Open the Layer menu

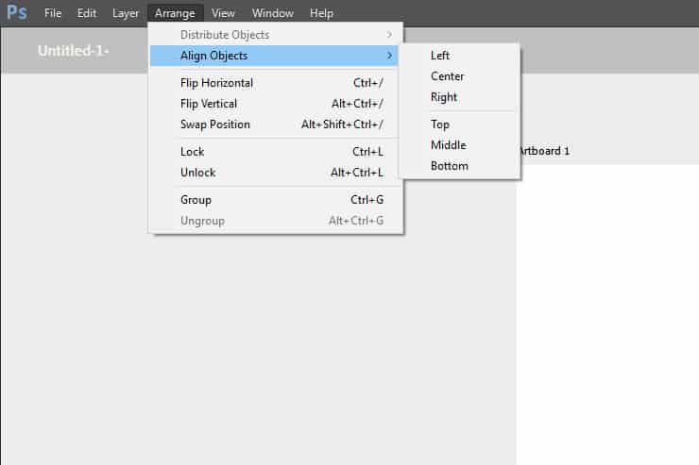pyautogui.click(x=126, y=13)
